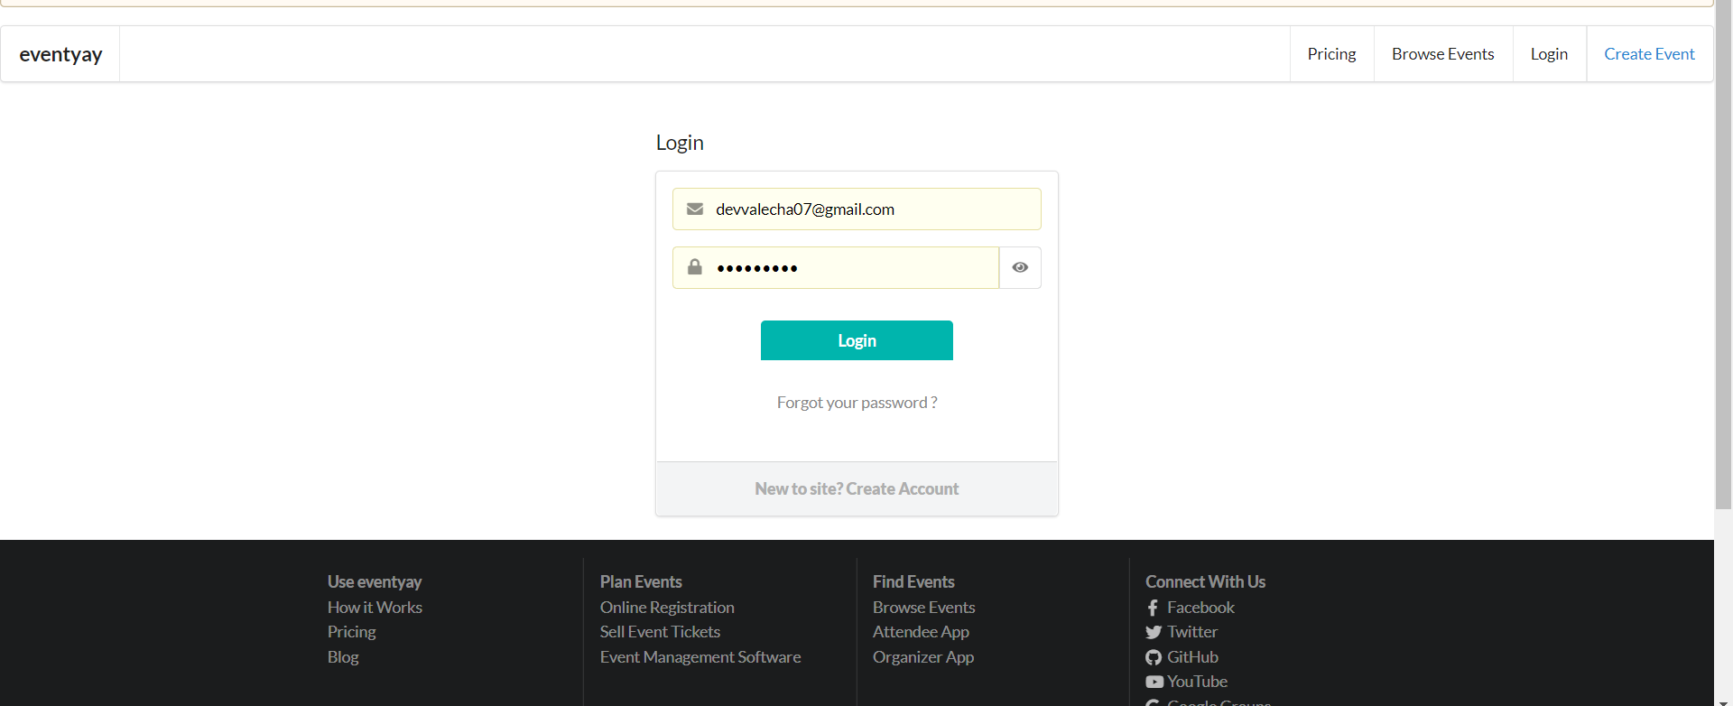Open the footer Browse Events link
The height and width of the screenshot is (706, 1733).
tap(923, 608)
